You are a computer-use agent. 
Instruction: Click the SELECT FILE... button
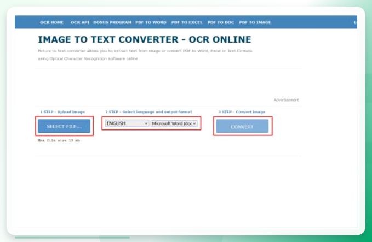(64, 126)
